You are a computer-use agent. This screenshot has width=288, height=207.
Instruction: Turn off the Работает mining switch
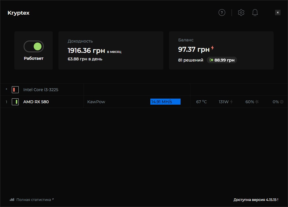point(34,46)
